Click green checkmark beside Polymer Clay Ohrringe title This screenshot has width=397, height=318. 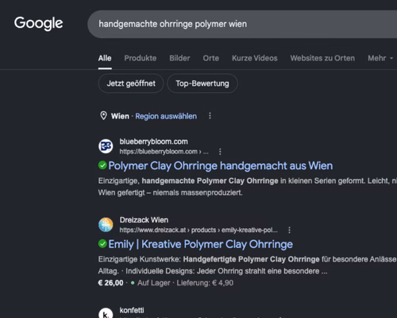point(102,165)
